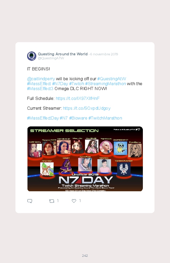
Task: Click the #TwitchMarathon hashtag
Action: (x=105, y=118)
